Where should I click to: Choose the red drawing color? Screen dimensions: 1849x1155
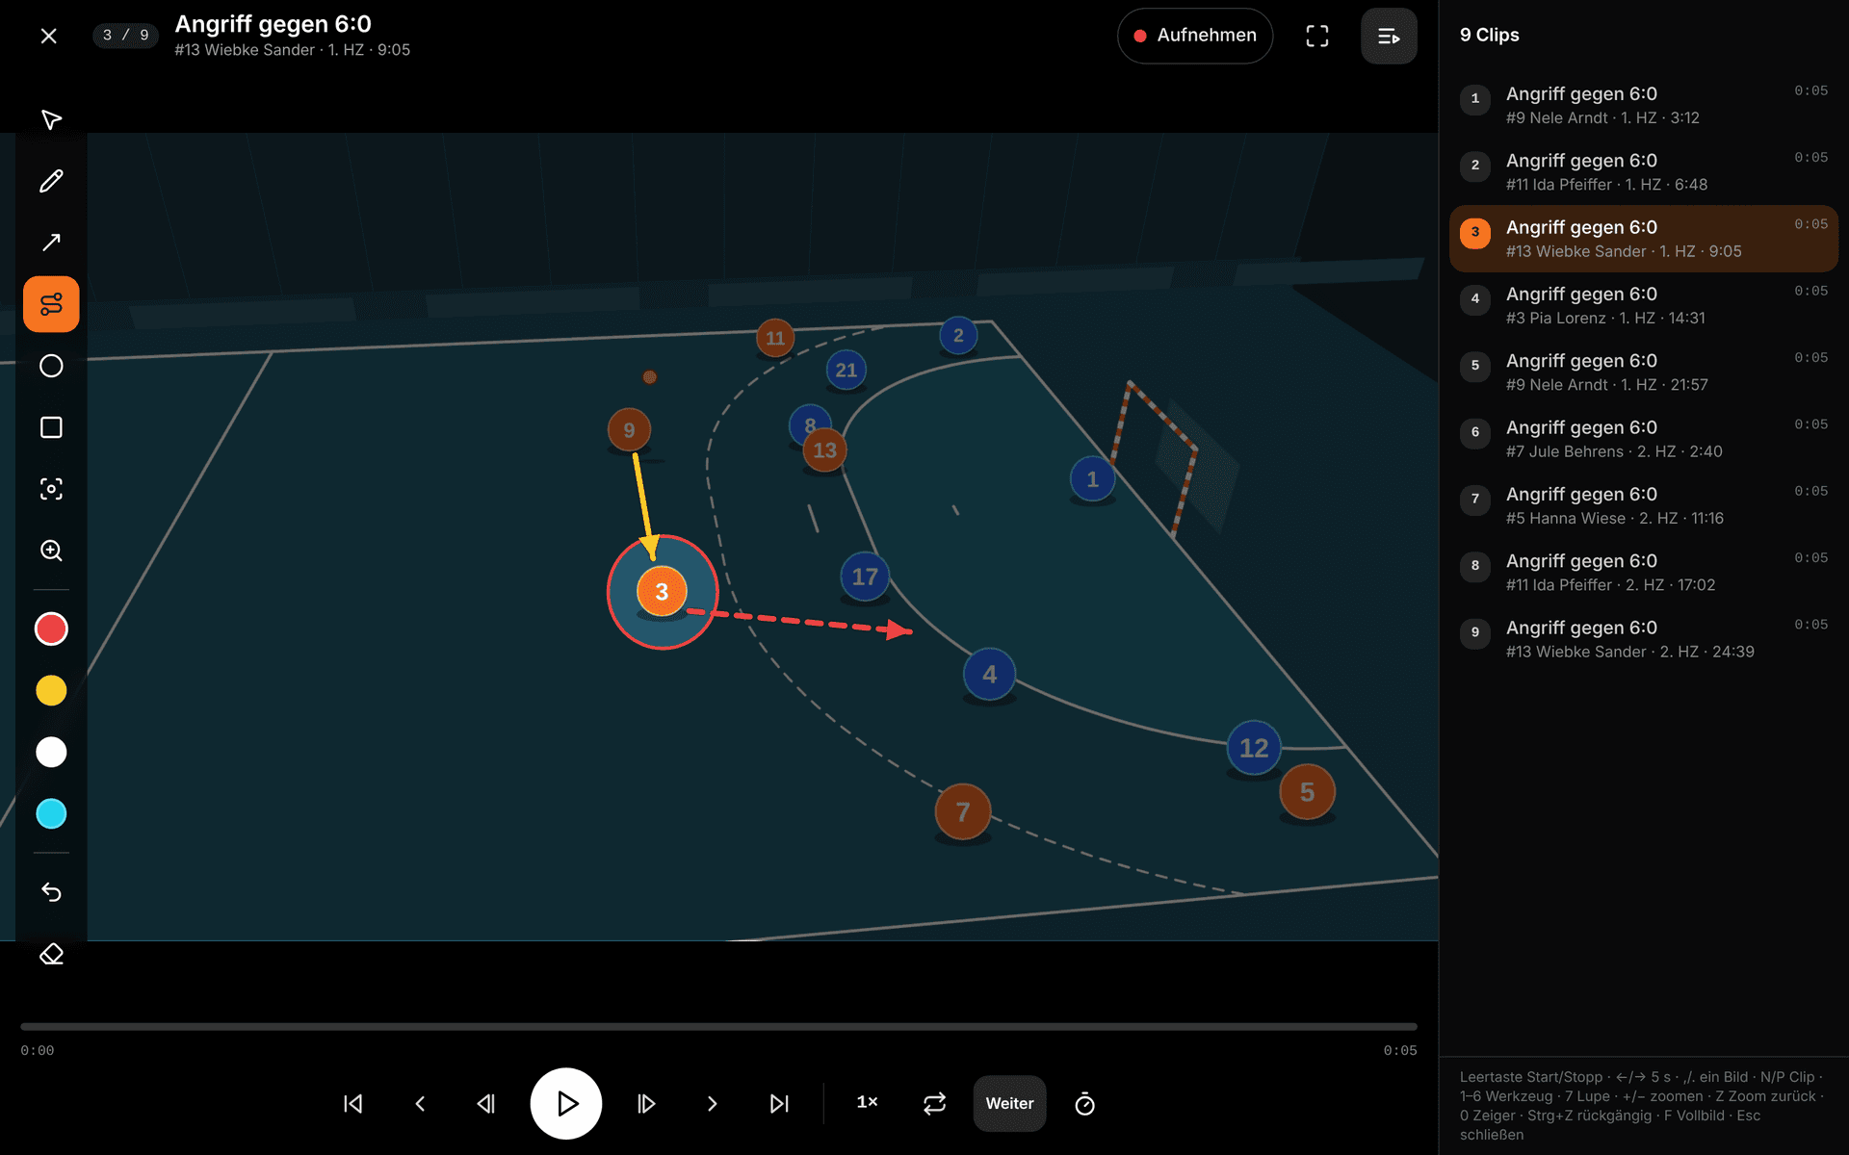51,629
